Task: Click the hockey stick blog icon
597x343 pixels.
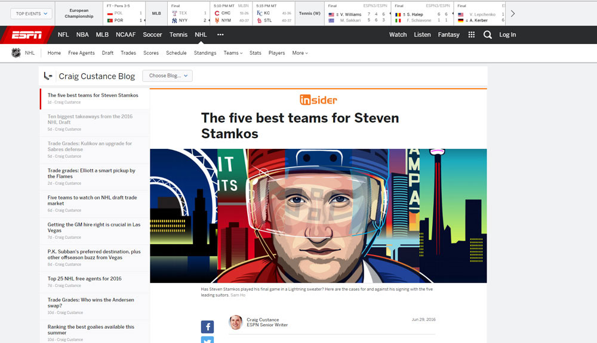Action: (x=48, y=76)
